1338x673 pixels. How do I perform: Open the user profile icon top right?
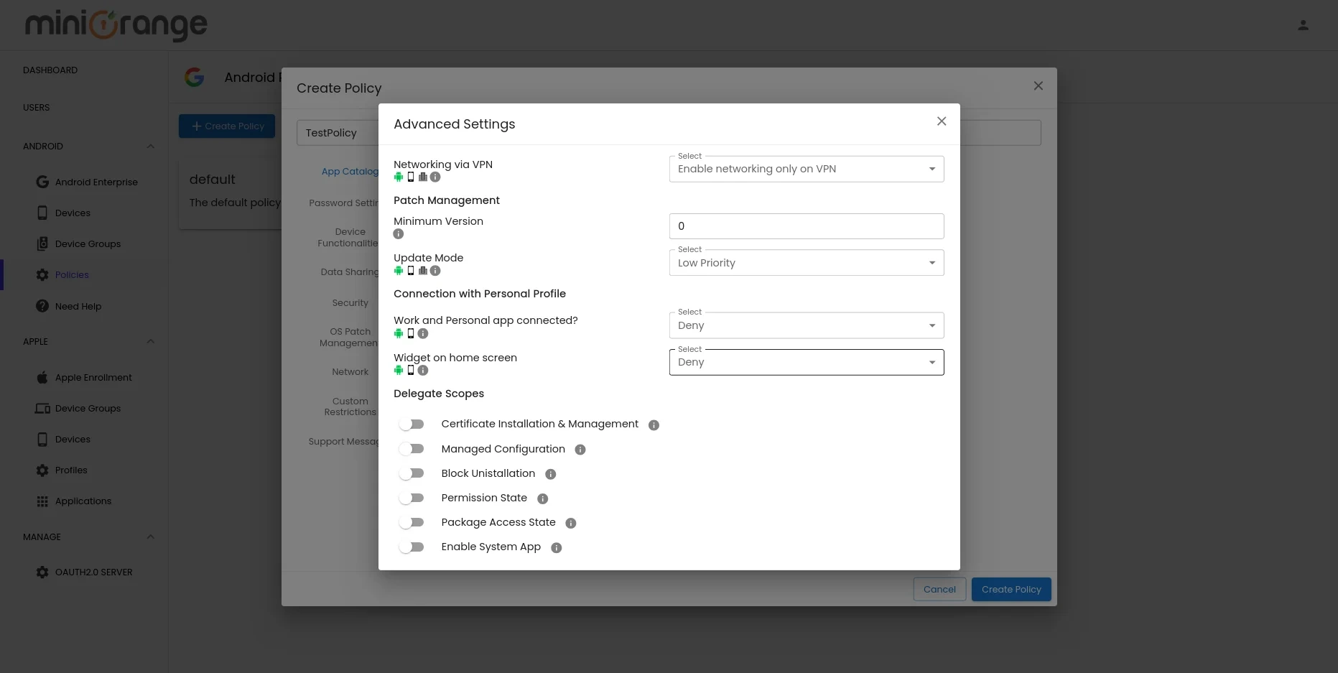pyautogui.click(x=1304, y=24)
